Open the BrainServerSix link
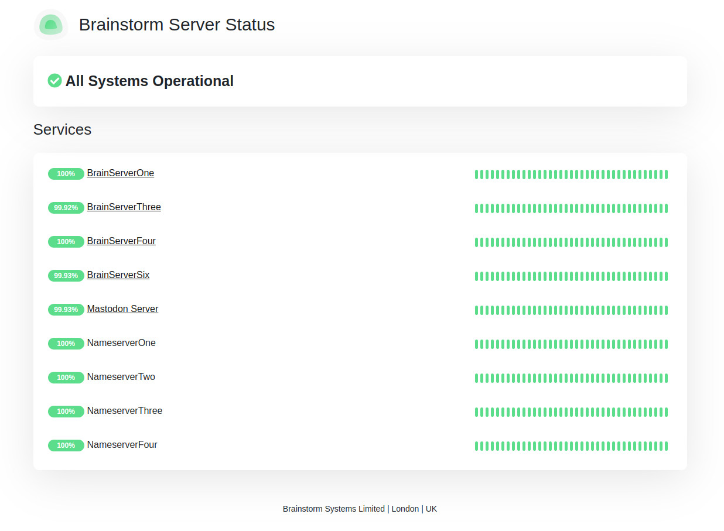 (x=118, y=275)
